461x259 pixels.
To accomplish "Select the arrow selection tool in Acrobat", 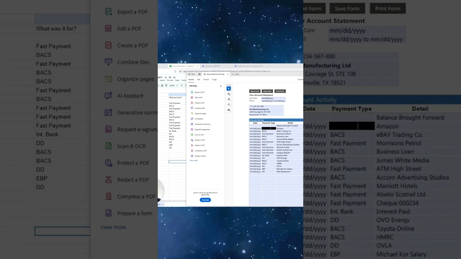I will click(x=229, y=88).
